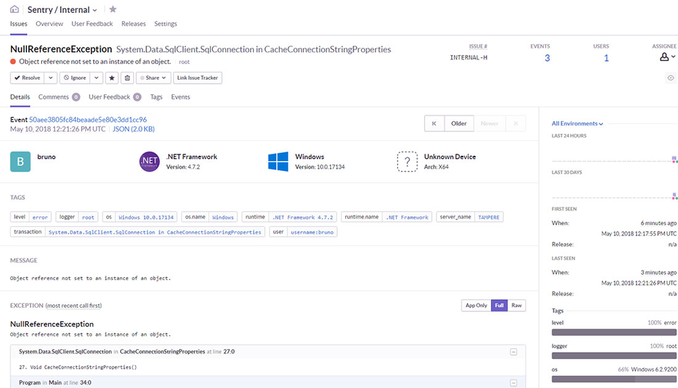Click the Link Issue Tracker button

coord(198,78)
